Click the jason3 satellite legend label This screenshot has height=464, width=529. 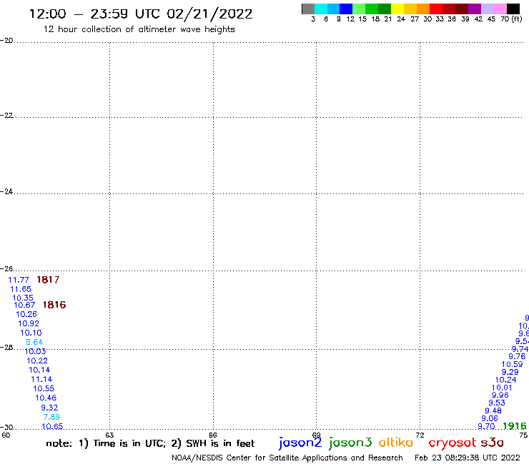[350, 443]
